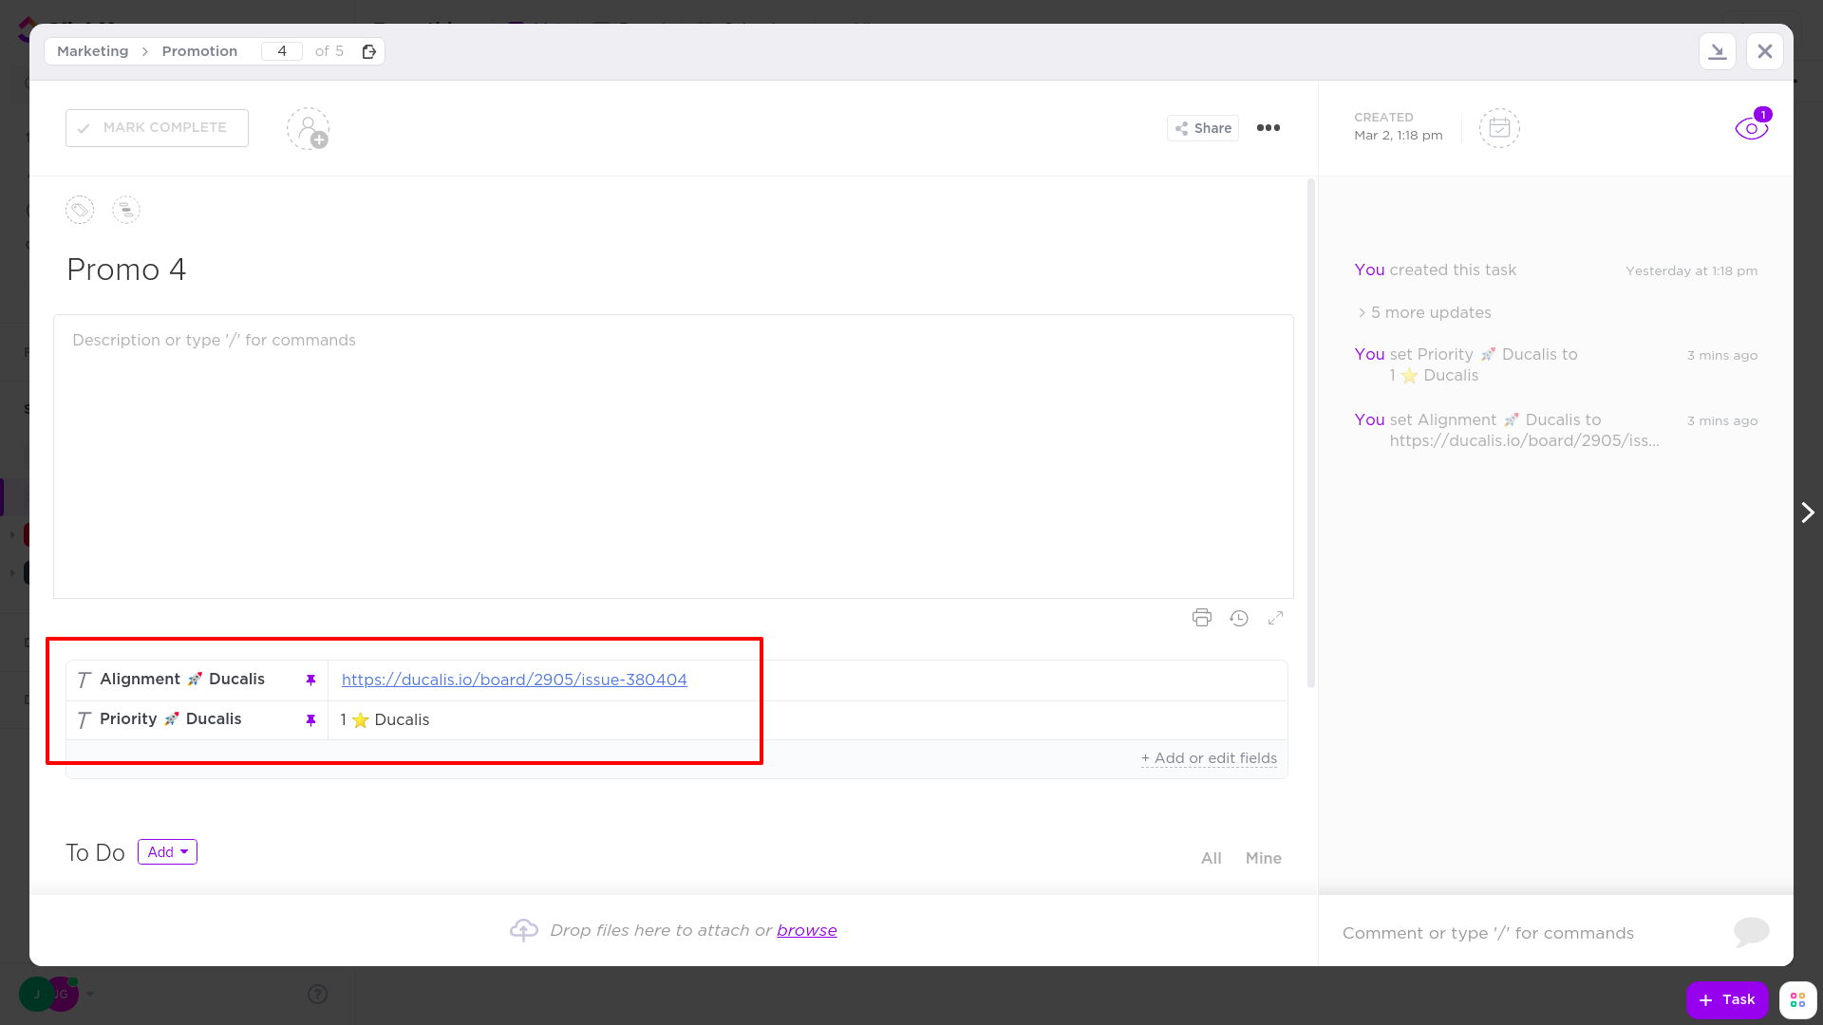
Task: Expand 5 more updates
Action: pos(1424,312)
